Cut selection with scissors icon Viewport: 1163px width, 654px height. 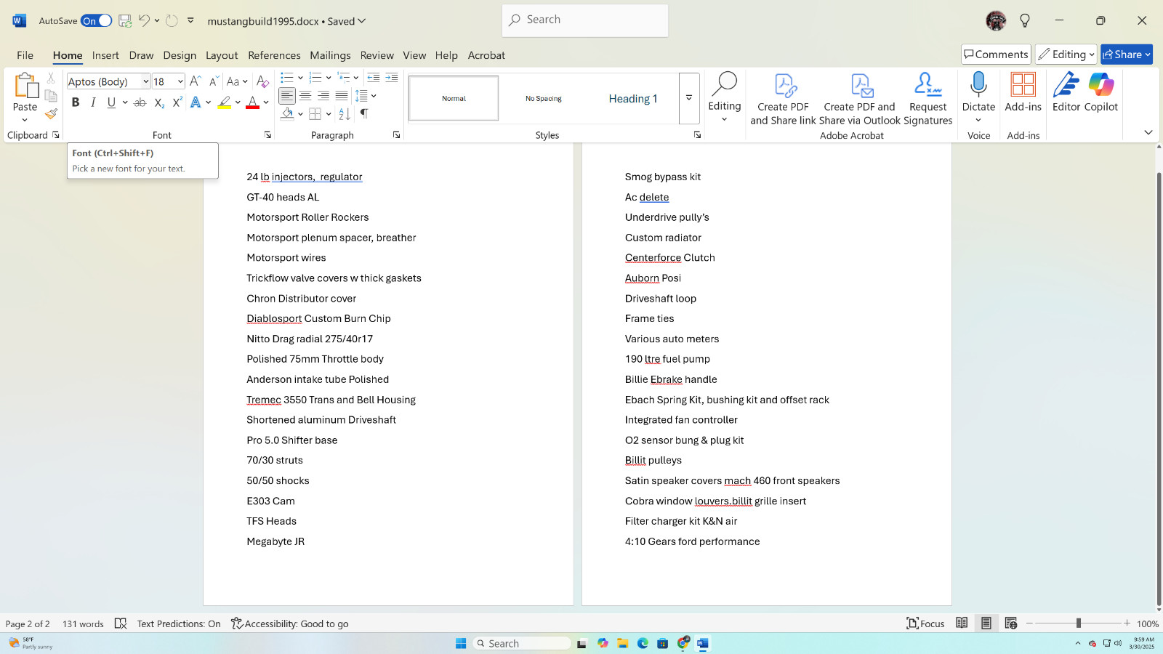coord(51,78)
